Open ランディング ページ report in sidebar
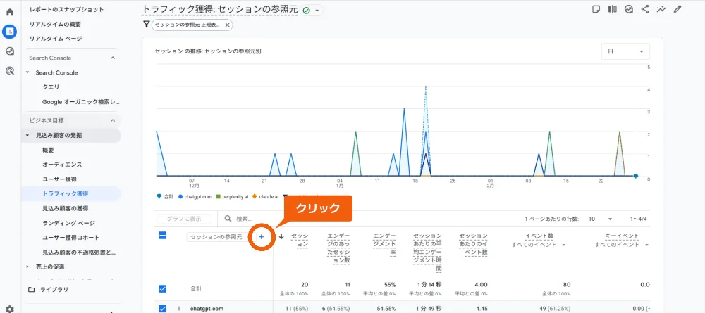705x313 pixels. tap(67, 223)
